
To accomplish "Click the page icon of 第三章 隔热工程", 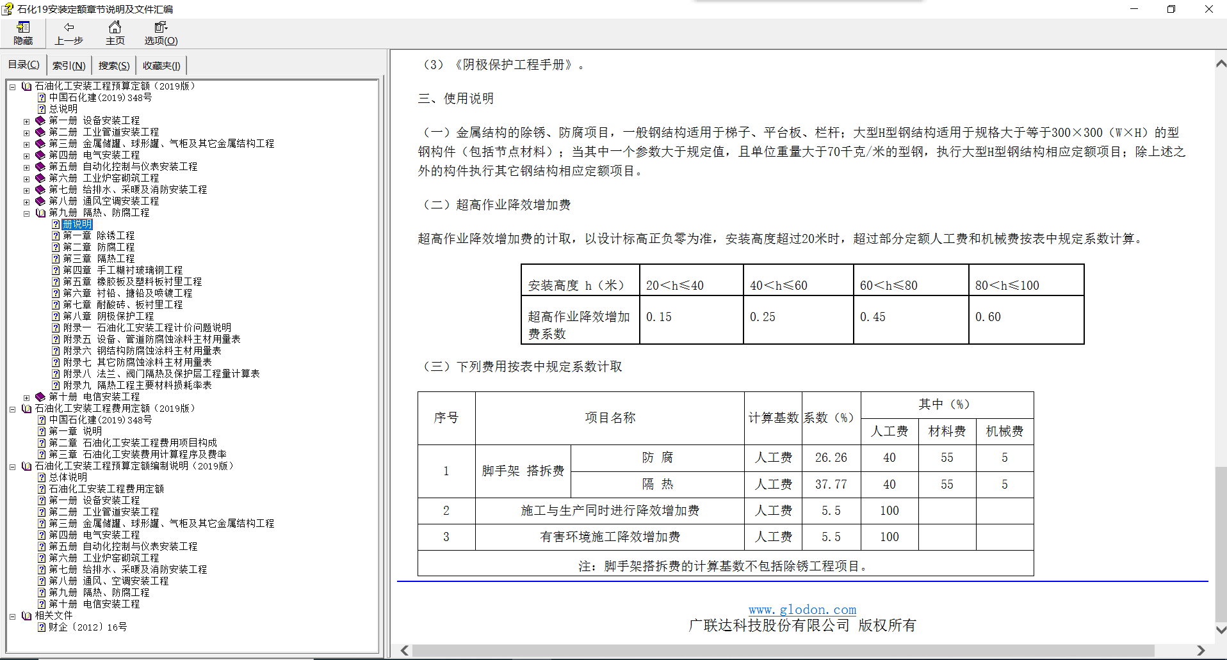I will [x=56, y=258].
